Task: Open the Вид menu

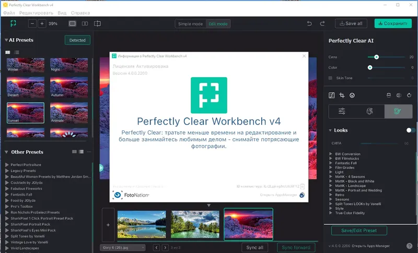Action: [x=62, y=13]
